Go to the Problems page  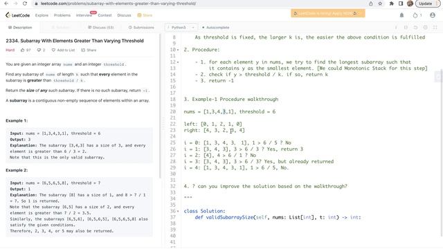pos(62,15)
